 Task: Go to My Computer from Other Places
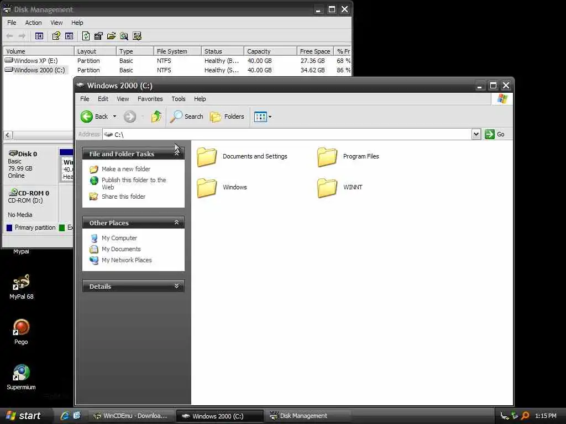tap(119, 238)
